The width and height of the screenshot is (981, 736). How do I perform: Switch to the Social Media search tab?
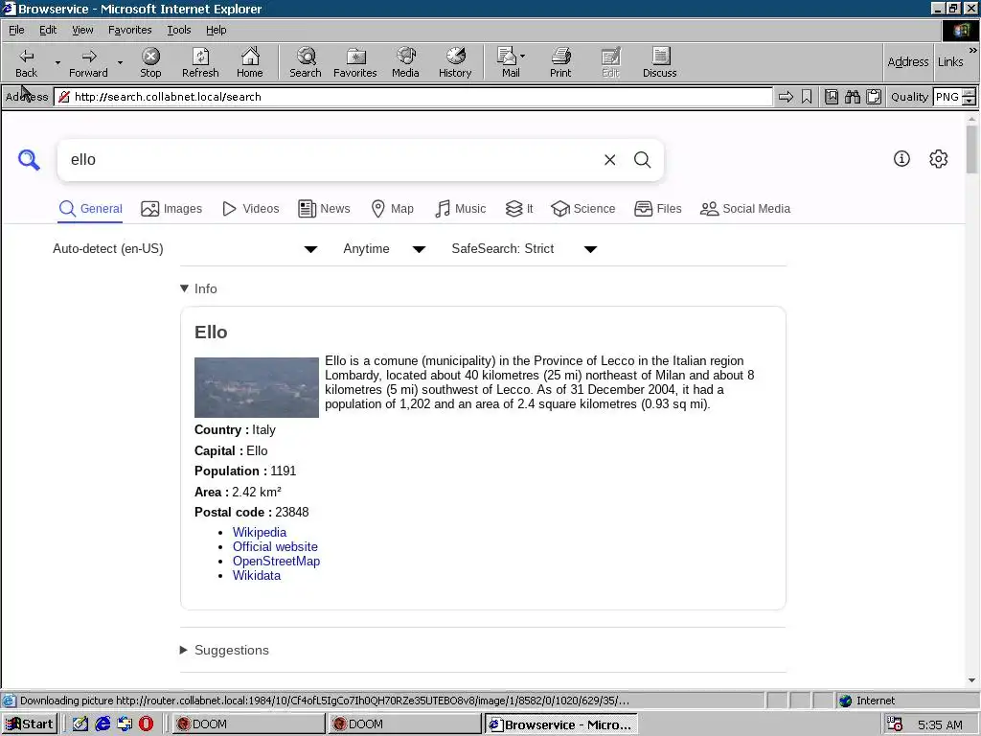(x=745, y=208)
